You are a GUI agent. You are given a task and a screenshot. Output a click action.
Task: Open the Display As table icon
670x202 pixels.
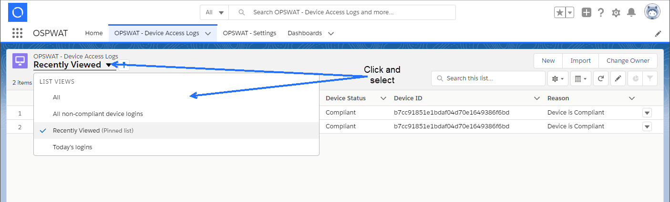(580, 78)
